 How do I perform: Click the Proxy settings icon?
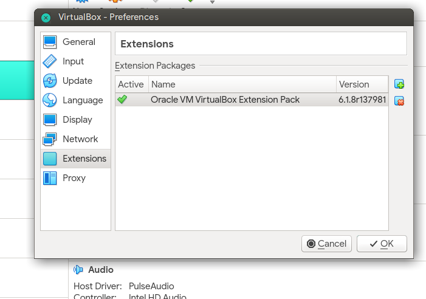pyautogui.click(x=50, y=178)
